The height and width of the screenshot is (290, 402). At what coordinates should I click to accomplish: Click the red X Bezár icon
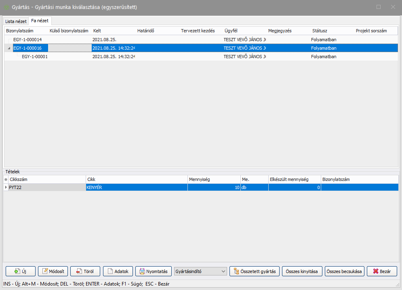pyautogui.click(x=375, y=271)
